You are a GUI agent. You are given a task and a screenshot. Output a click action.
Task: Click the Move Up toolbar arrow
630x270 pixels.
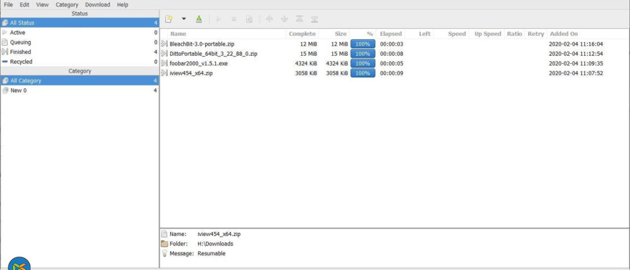pos(269,19)
